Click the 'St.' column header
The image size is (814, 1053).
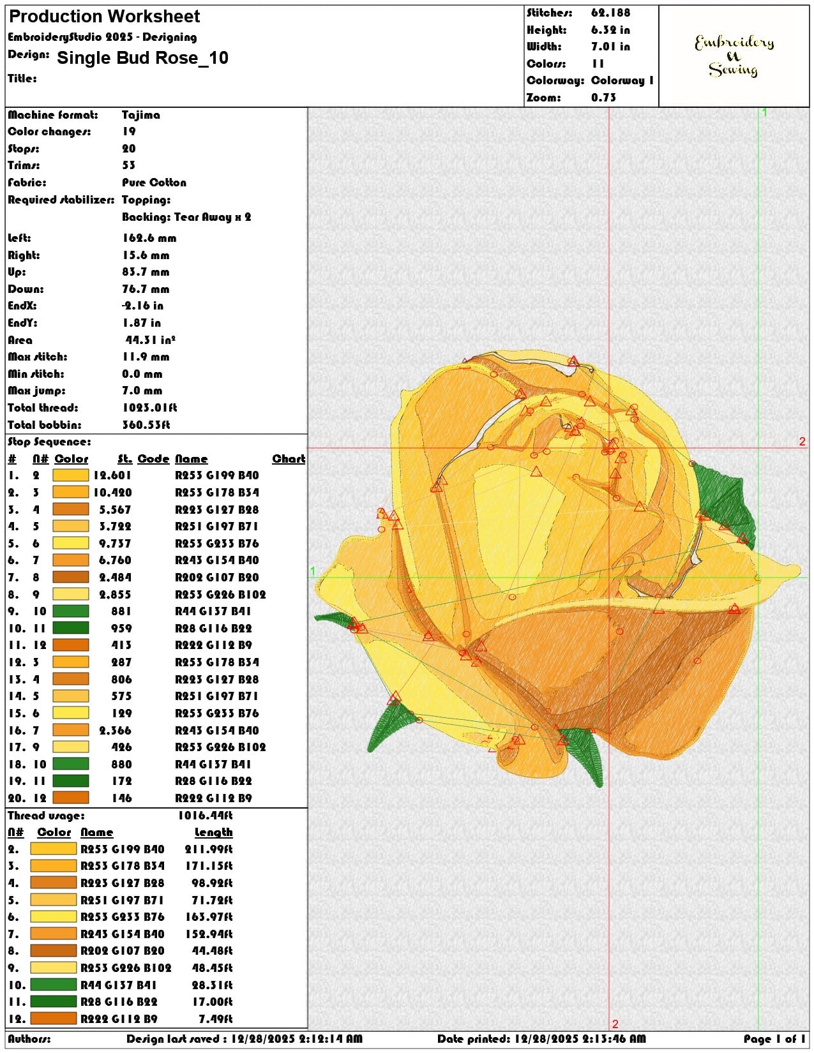point(124,459)
